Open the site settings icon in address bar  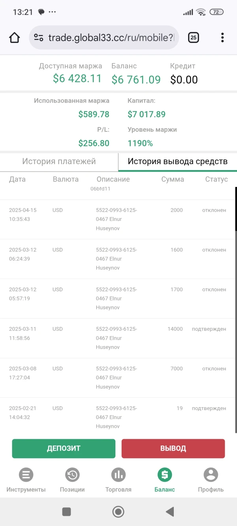pyautogui.click(x=38, y=37)
